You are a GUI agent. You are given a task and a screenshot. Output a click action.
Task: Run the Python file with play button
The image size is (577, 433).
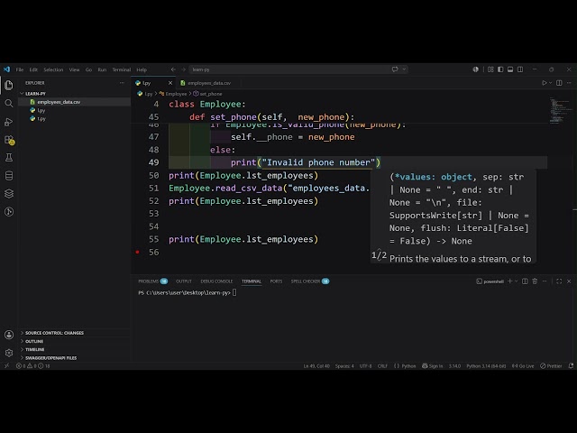click(x=545, y=83)
